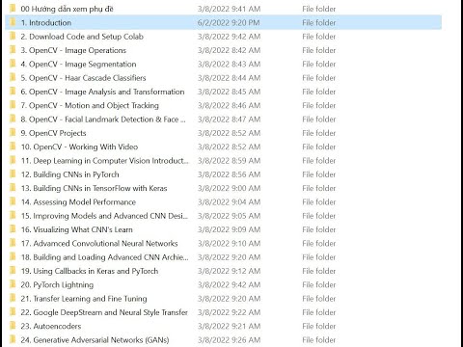Click folder icon beside '9. OpenCV Projects'
Viewport: 463px width, 347px height.
click(x=13, y=132)
